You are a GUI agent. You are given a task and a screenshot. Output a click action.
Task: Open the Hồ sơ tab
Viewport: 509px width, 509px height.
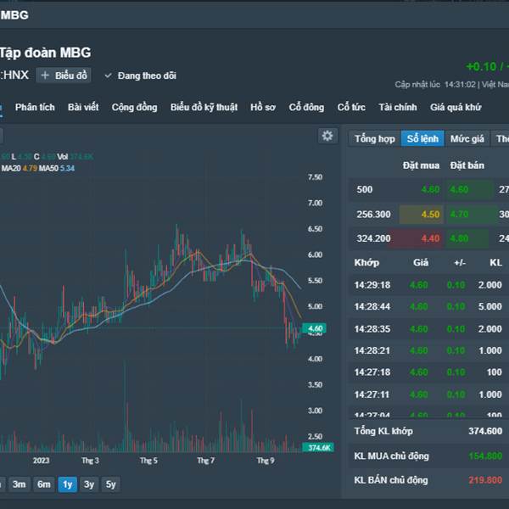(263, 107)
